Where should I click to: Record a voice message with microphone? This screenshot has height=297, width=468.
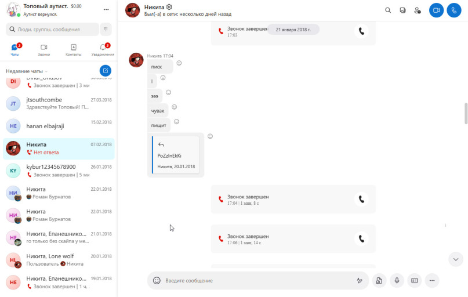(397, 280)
